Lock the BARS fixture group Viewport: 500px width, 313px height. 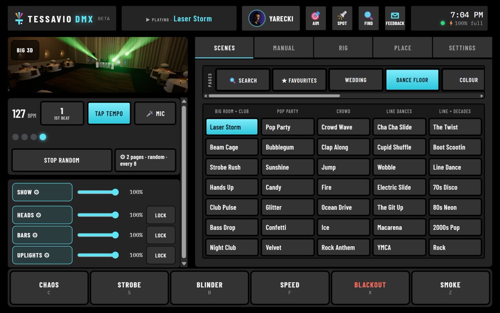pos(161,235)
